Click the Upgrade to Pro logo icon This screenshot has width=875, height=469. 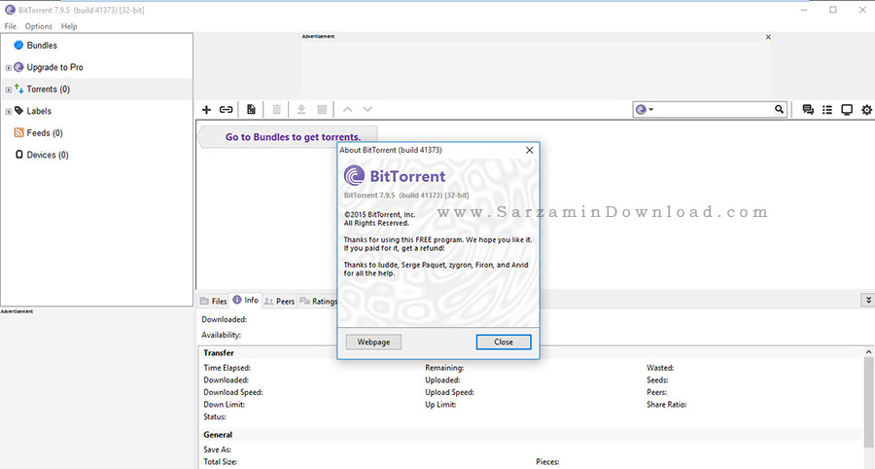18,67
